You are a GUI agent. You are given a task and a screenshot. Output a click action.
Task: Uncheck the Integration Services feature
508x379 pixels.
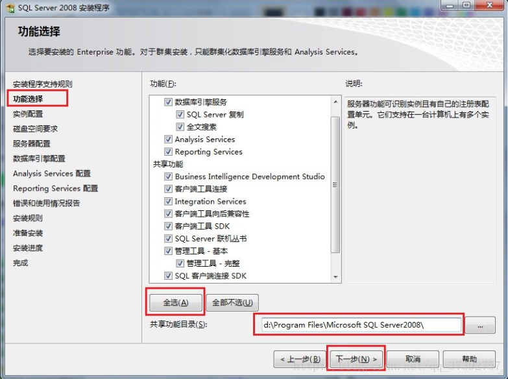click(168, 201)
